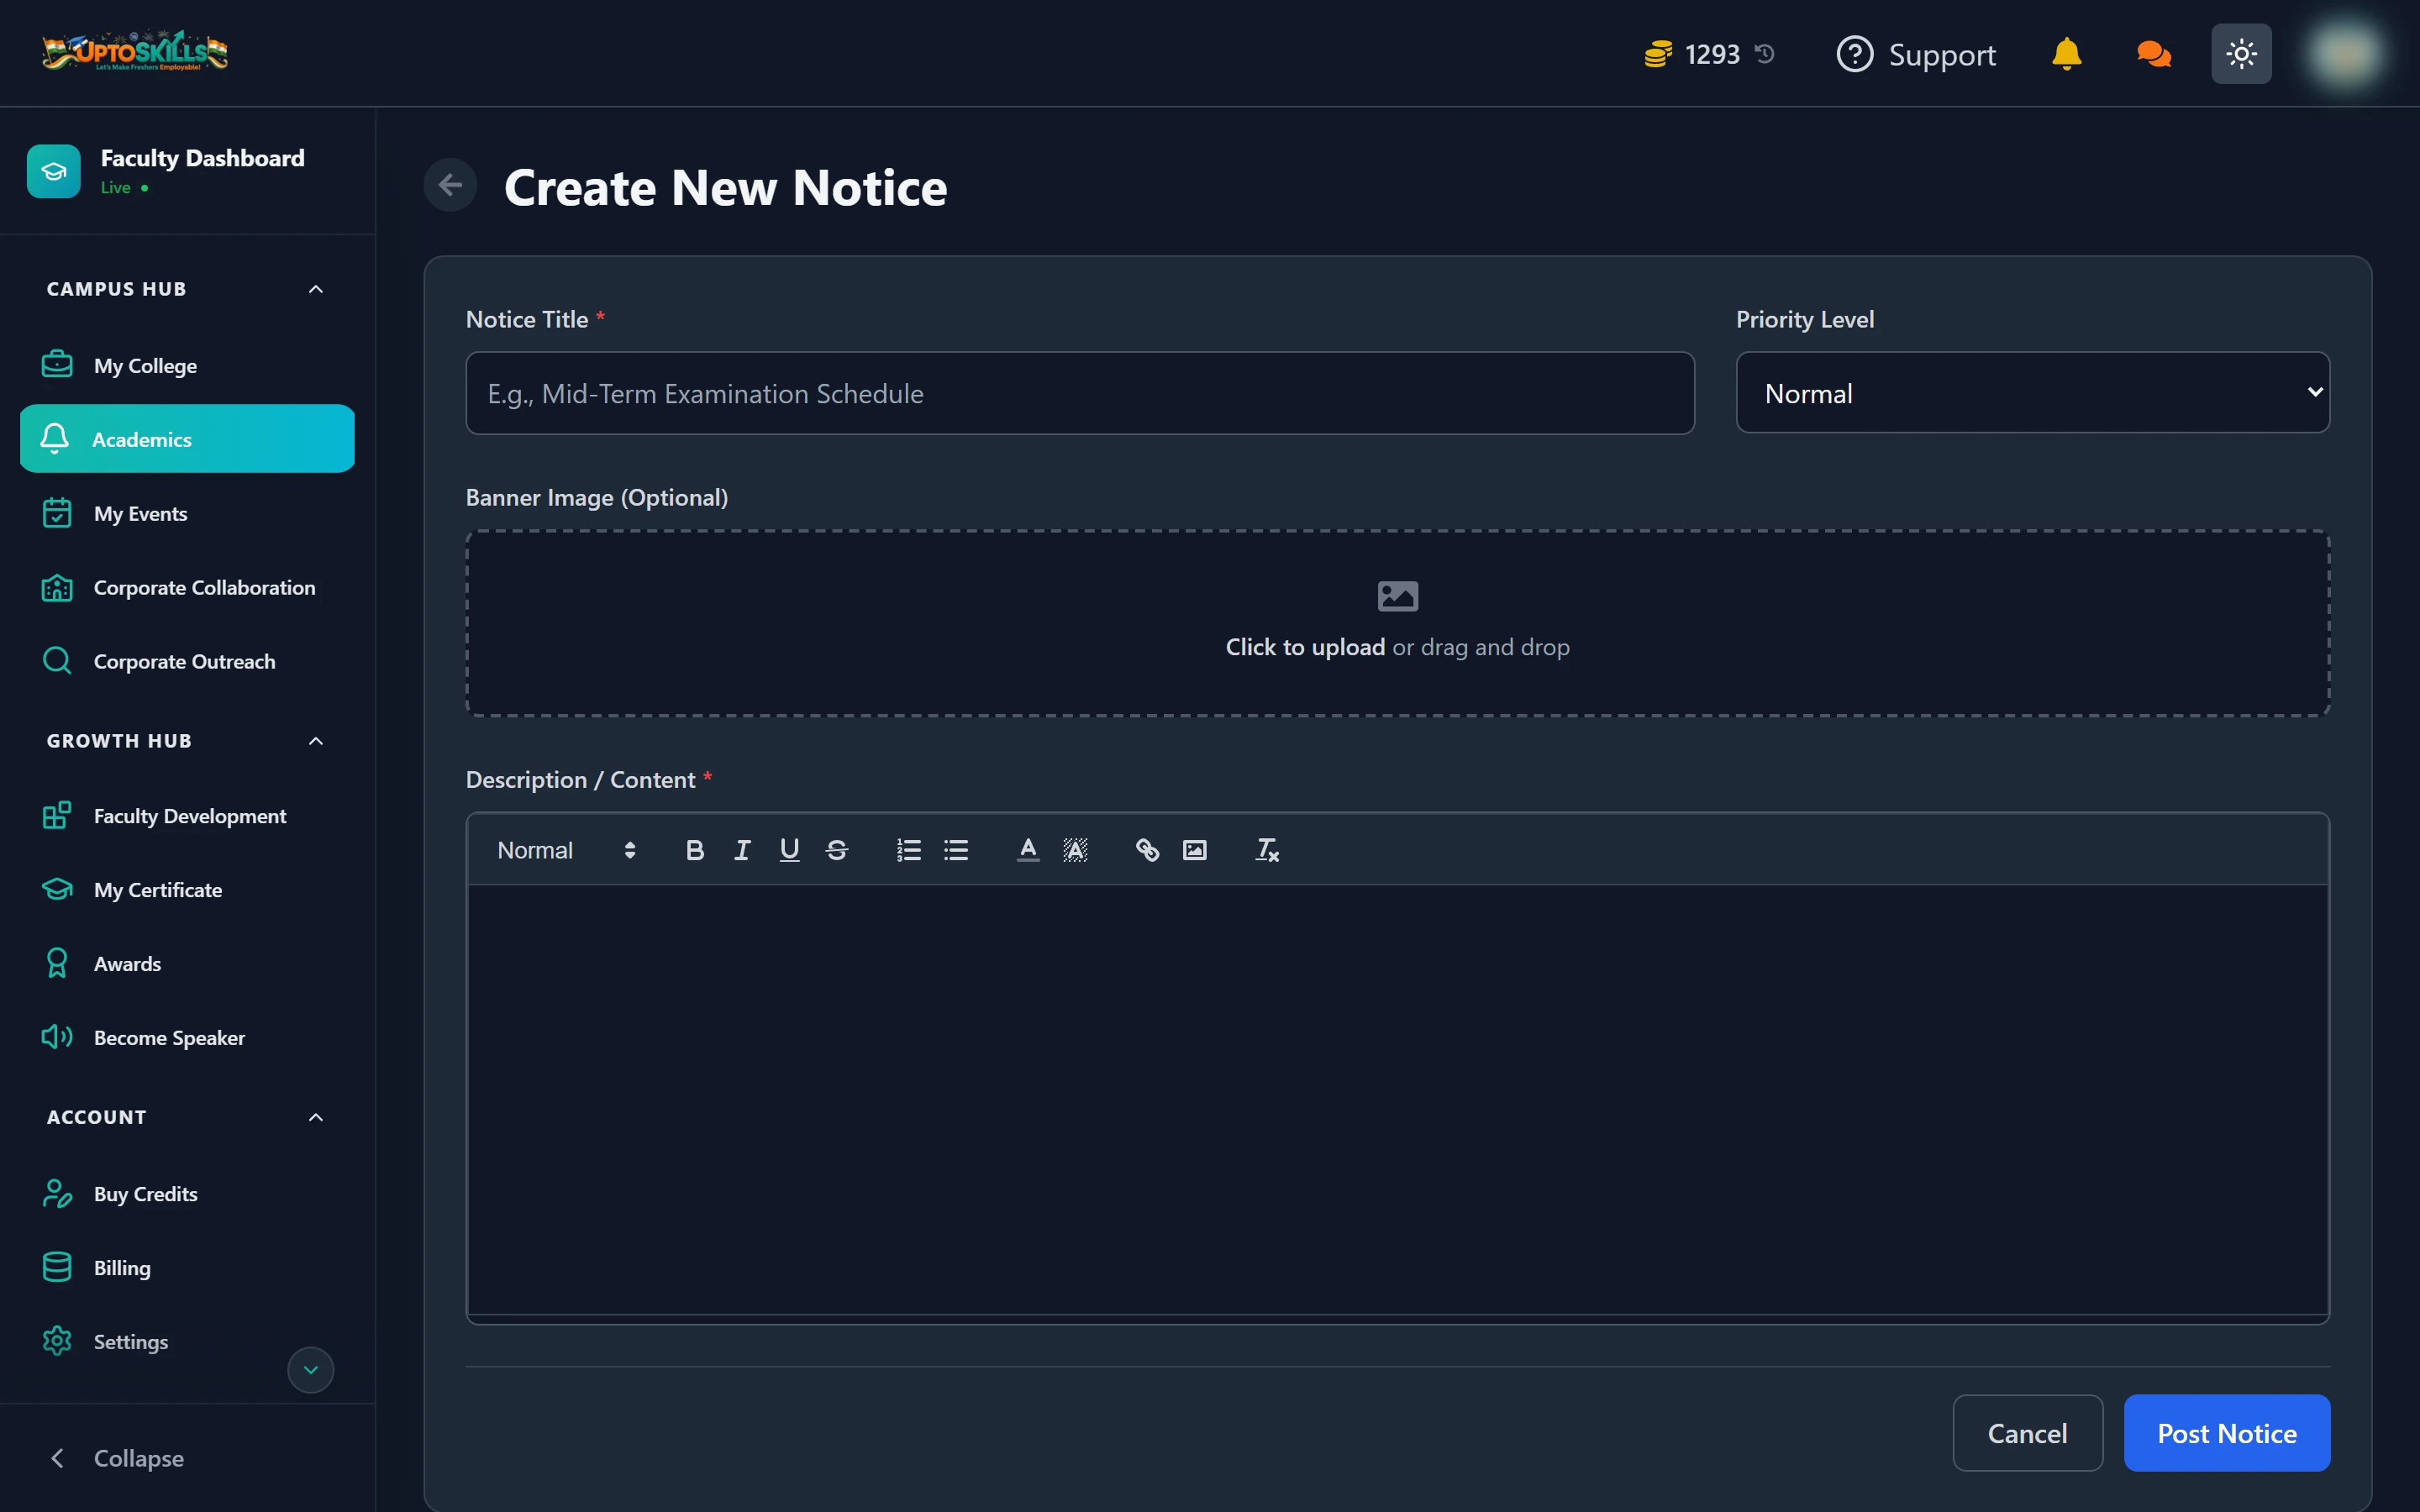Toggle light mode with the sun icon
Screen dimensions: 2420x1512
tap(2241, 53)
